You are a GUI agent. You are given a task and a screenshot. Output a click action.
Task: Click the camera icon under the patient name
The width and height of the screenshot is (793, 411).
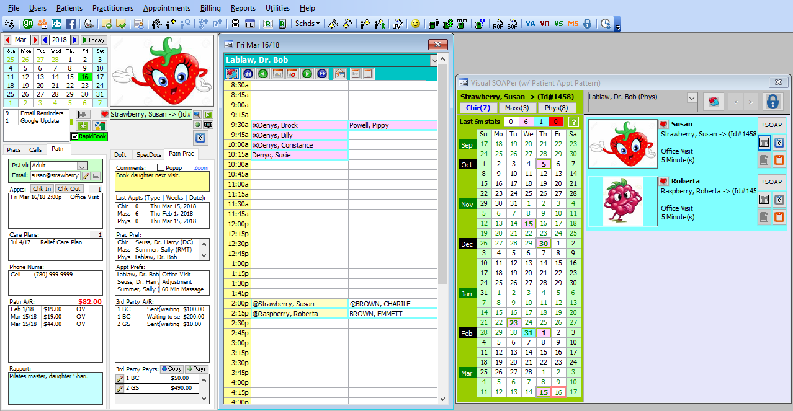point(208,125)
